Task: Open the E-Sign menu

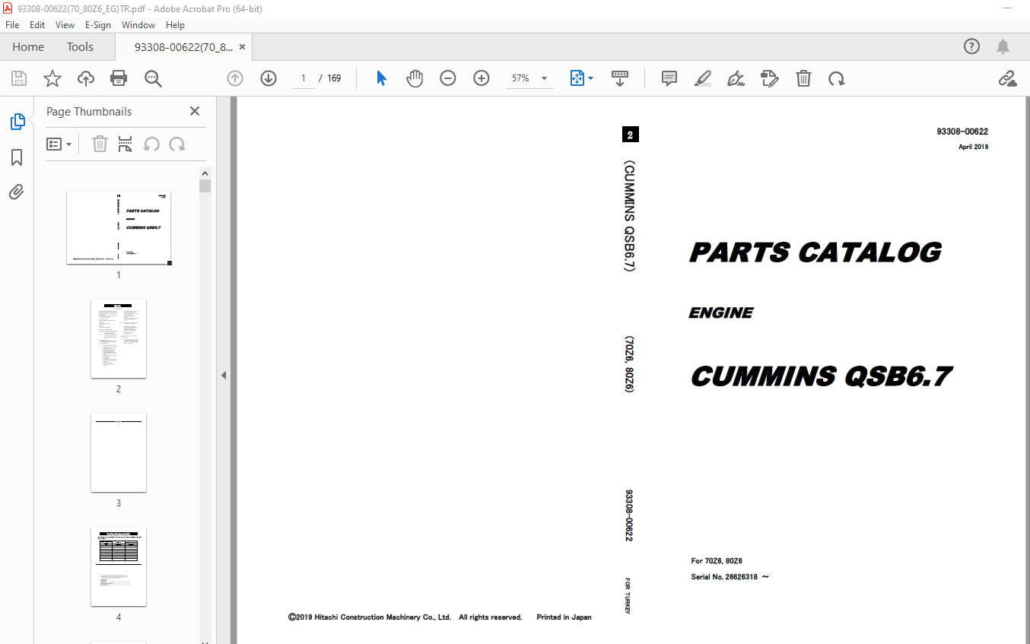Action: 98,25
